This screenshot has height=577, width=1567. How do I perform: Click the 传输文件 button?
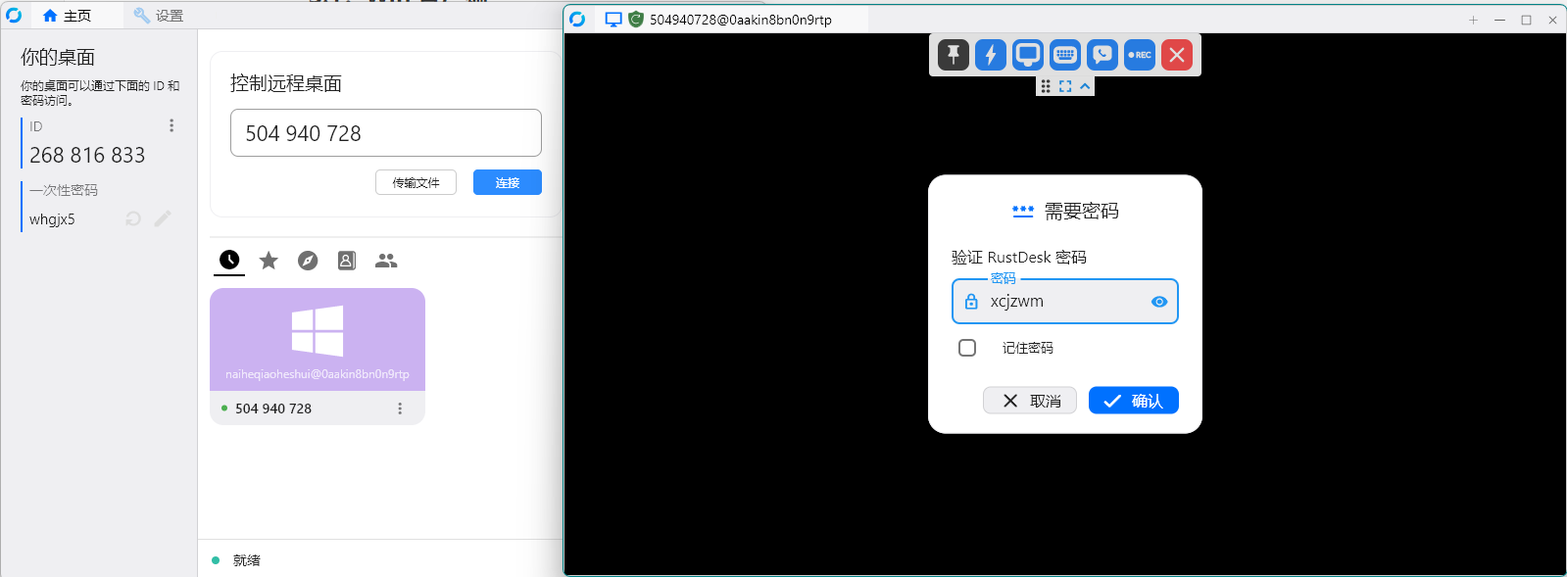coord(416,182)
